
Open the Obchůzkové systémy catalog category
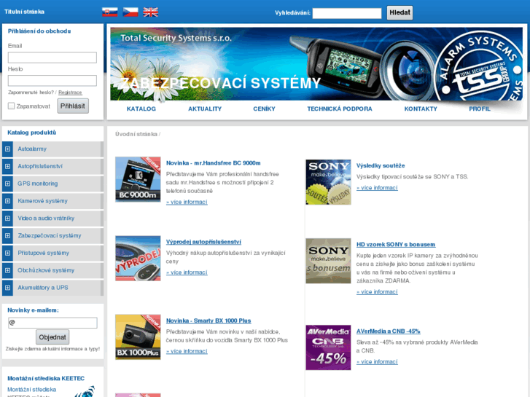pyautogui.click(x=46, y=271)
